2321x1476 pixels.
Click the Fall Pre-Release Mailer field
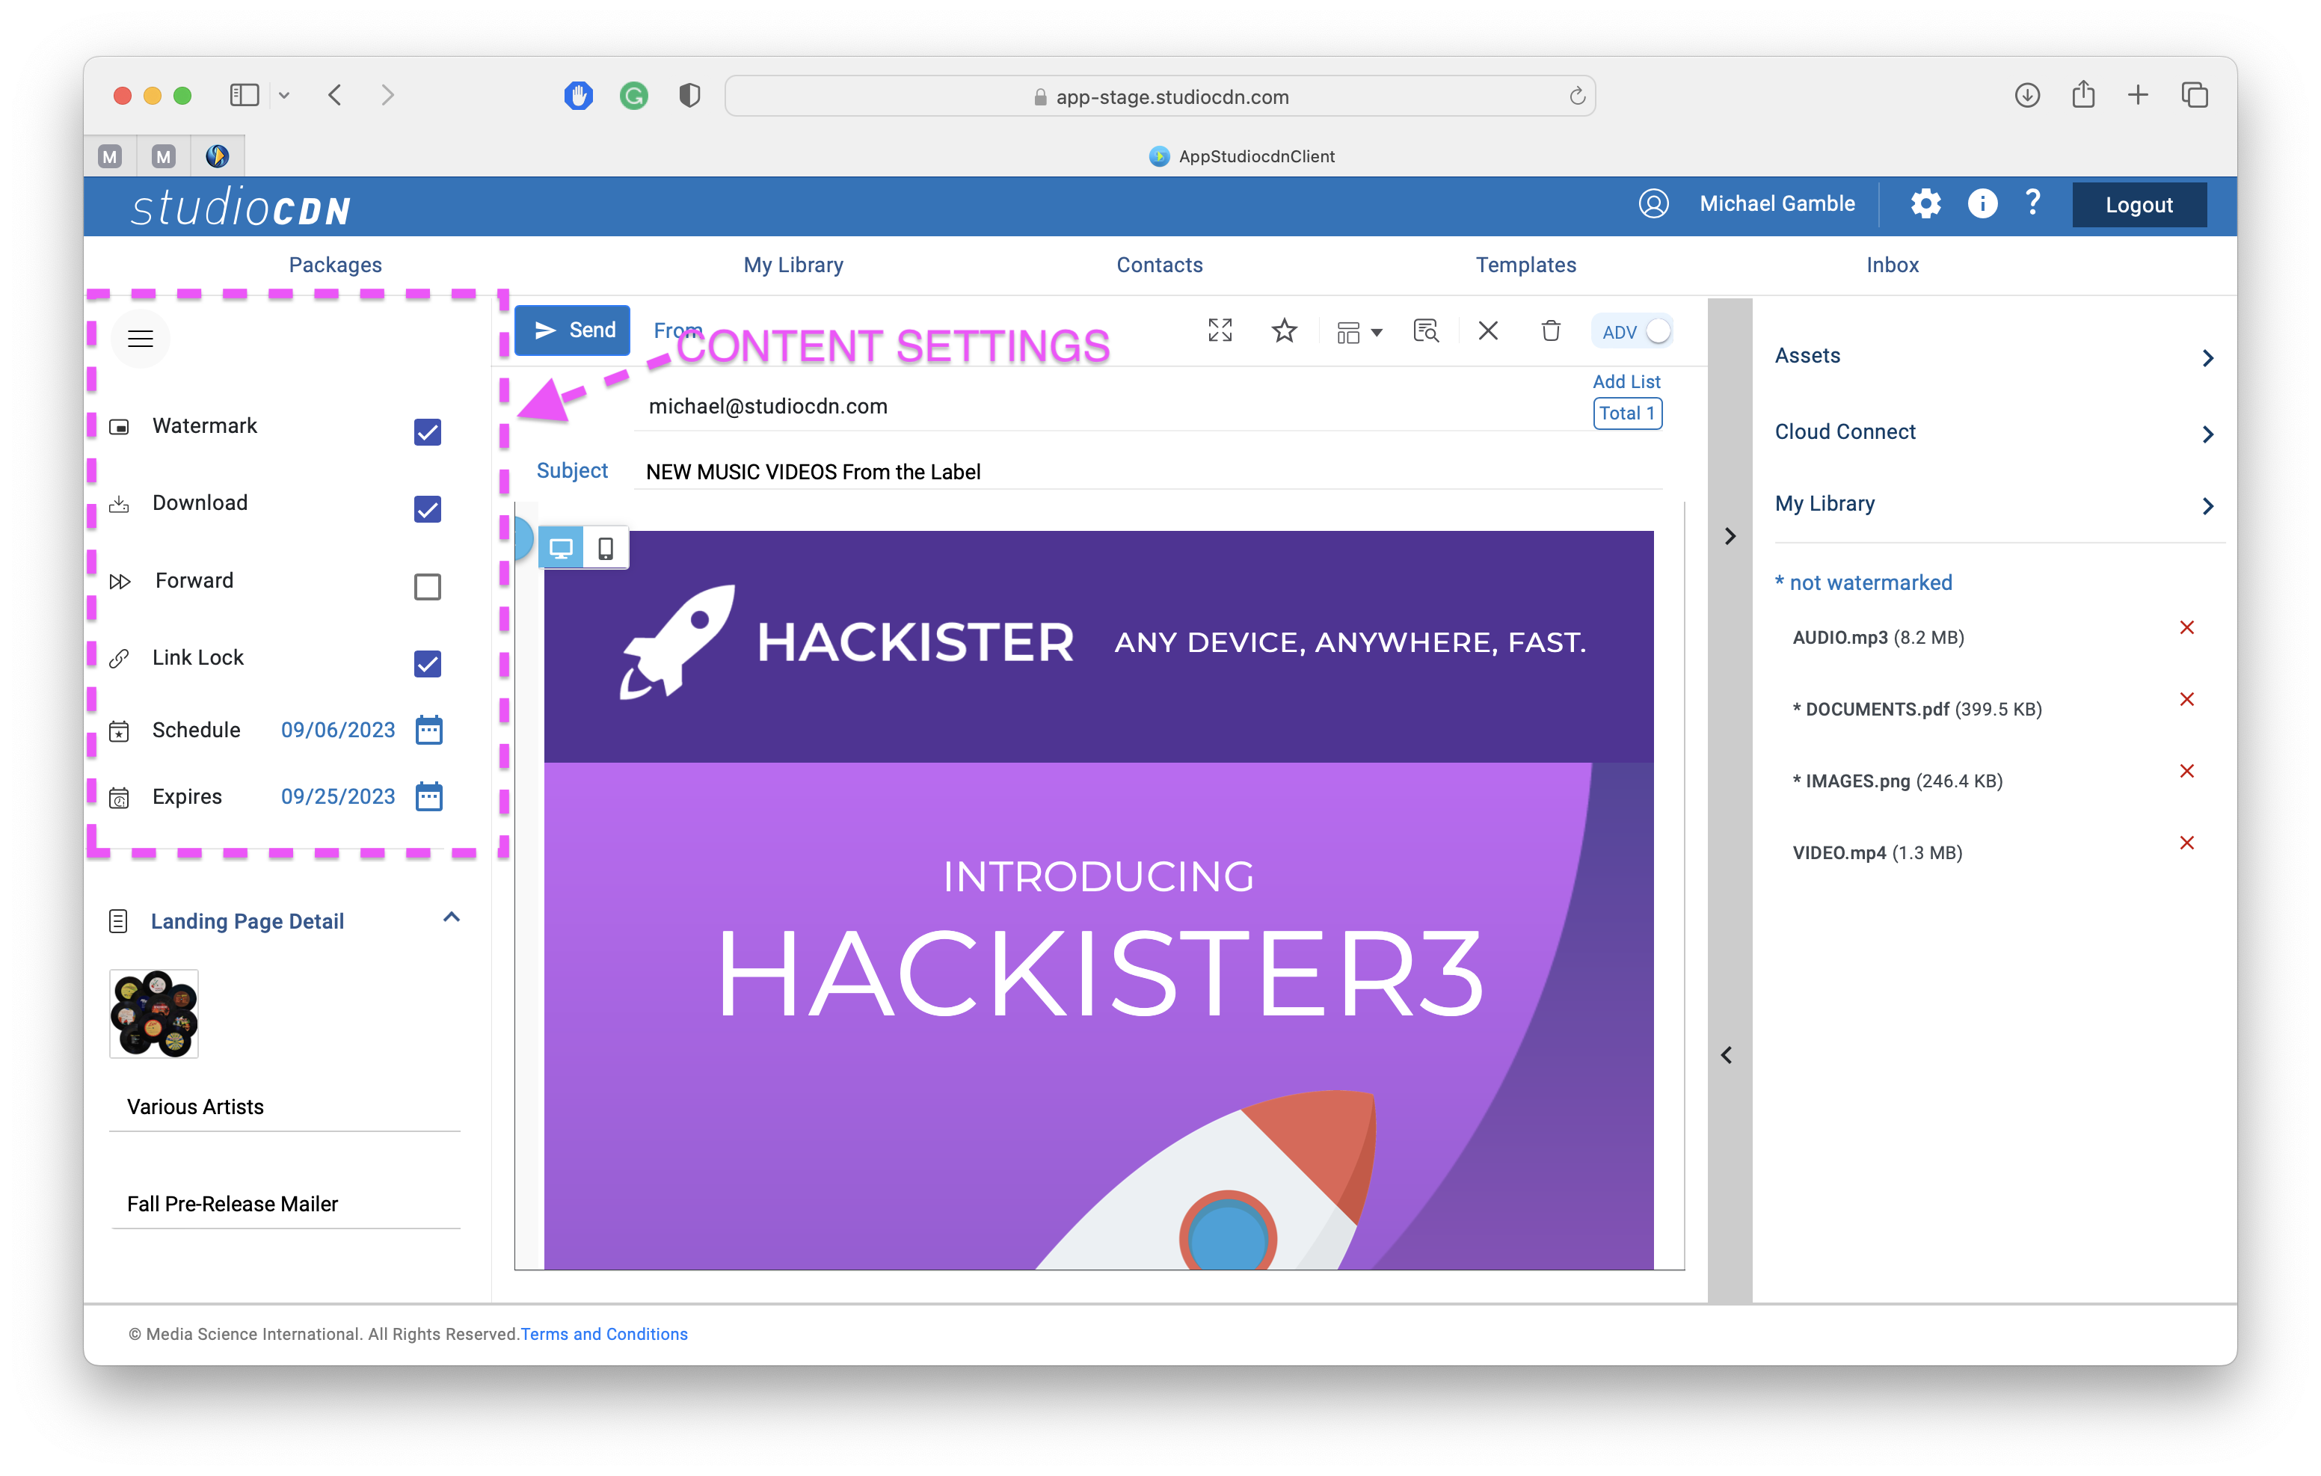click(x=286, y=1204)
